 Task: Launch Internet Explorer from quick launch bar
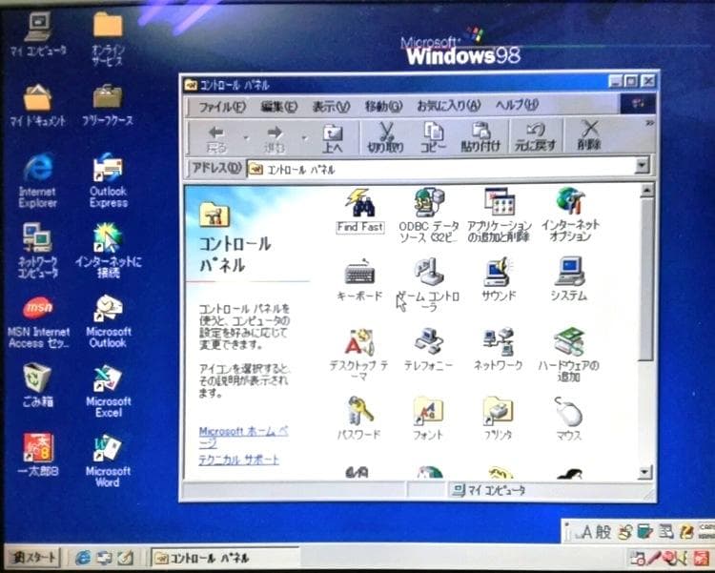[x=83, y=557]
